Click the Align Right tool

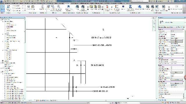(x=16, y=10)
